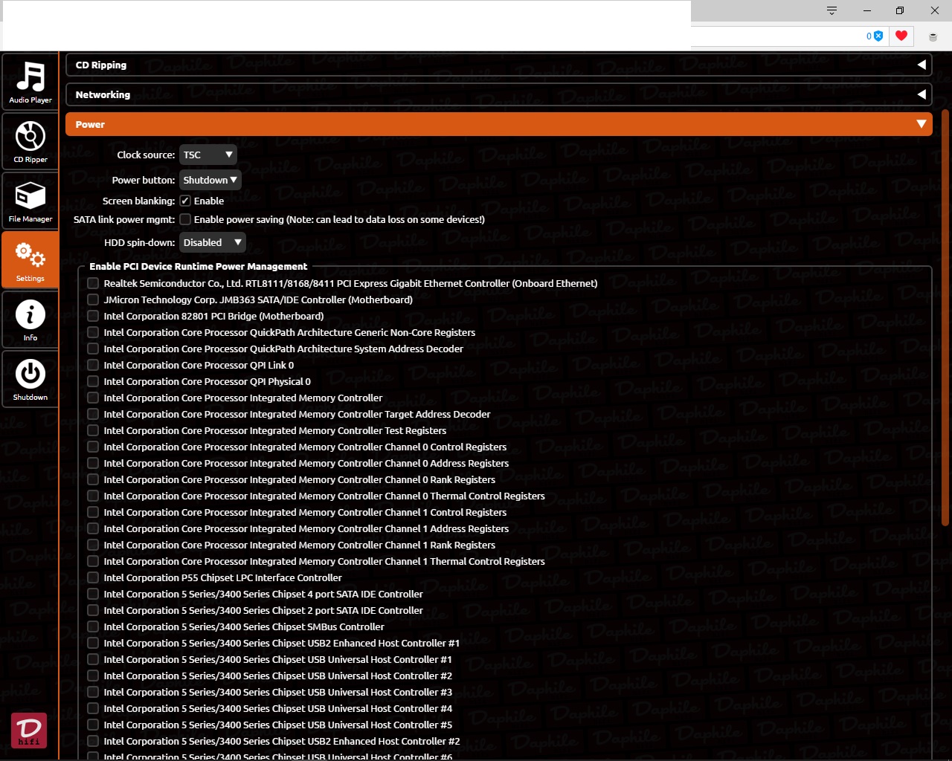Screen dimensions: 952x761
Task: Open the Audio Player section
Action: 30,82
